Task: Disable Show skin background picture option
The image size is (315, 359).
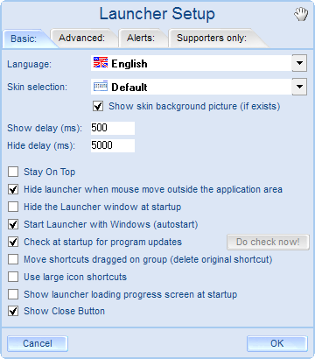Action: [x=98, y=106]
